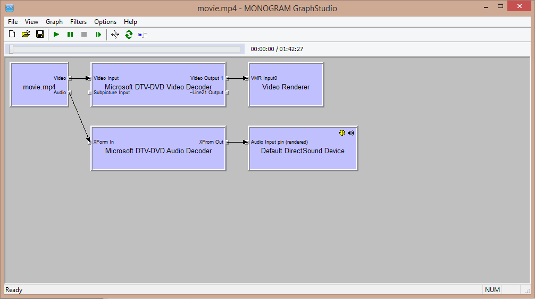The height and width of the screenshot is (299, 535).
Task: Toggle direct connect mode arrows icon
Action: (x=115, y=35)
